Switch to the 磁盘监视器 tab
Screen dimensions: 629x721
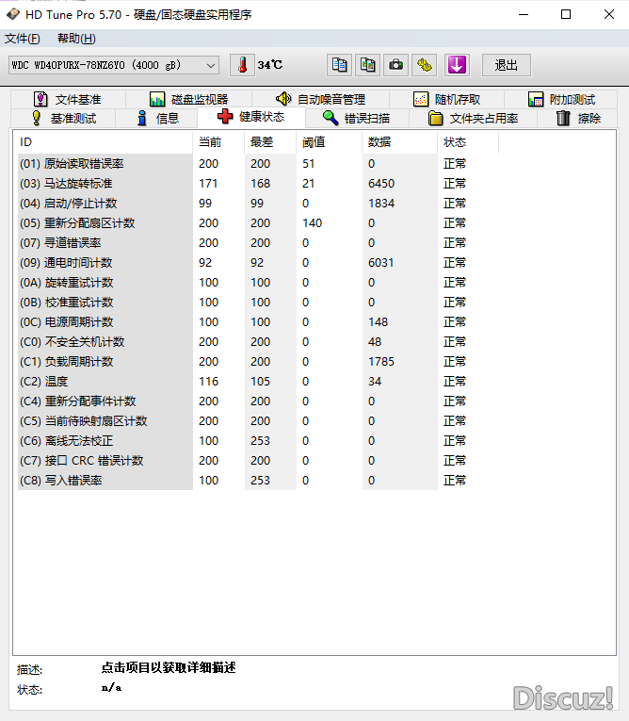189,99
